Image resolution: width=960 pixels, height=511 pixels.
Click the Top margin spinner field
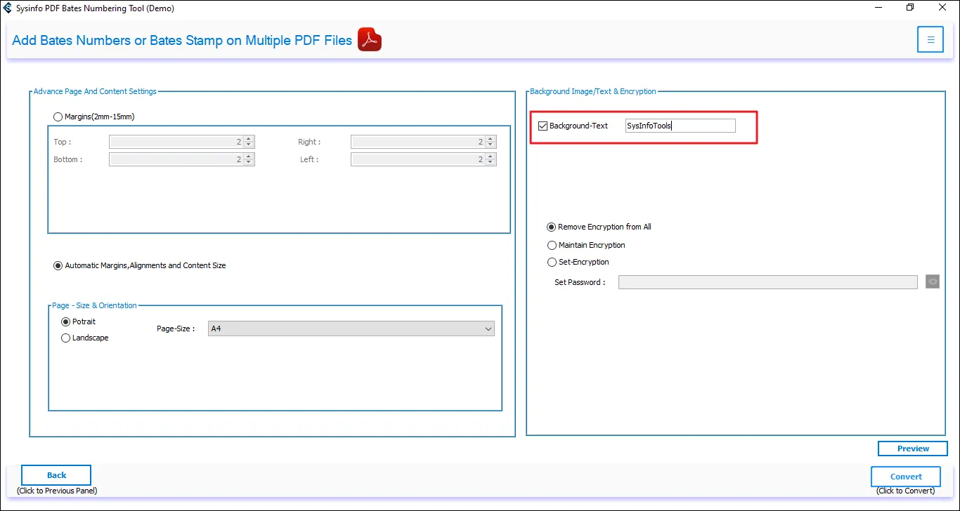coord(181,142)
